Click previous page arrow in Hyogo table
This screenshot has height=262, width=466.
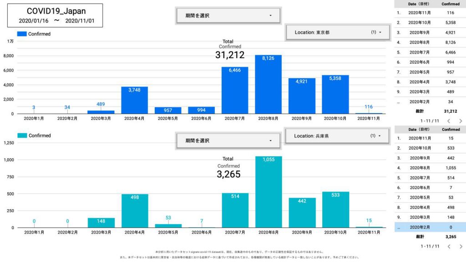click(x=448, y=246)
